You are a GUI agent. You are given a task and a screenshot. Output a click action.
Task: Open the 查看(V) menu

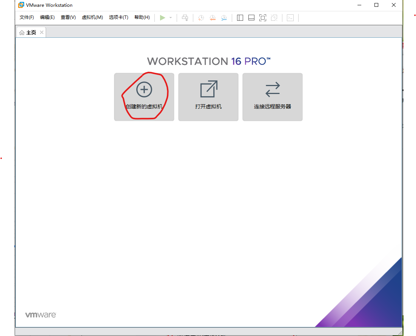68,17
